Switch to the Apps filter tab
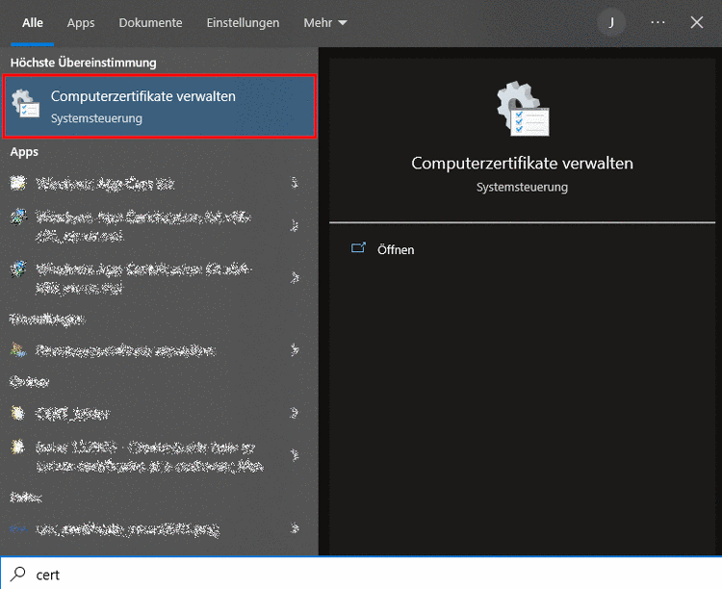Screen dimensions: 722x589 [x=81, y=22]
